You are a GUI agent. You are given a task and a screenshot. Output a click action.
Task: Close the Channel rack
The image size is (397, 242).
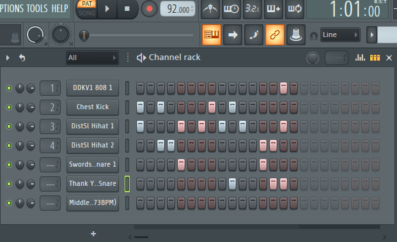coord(389,58)
